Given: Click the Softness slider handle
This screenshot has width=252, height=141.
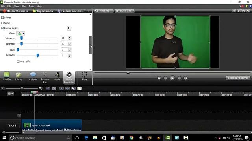Looking at the screenshot, I should 22,43.
